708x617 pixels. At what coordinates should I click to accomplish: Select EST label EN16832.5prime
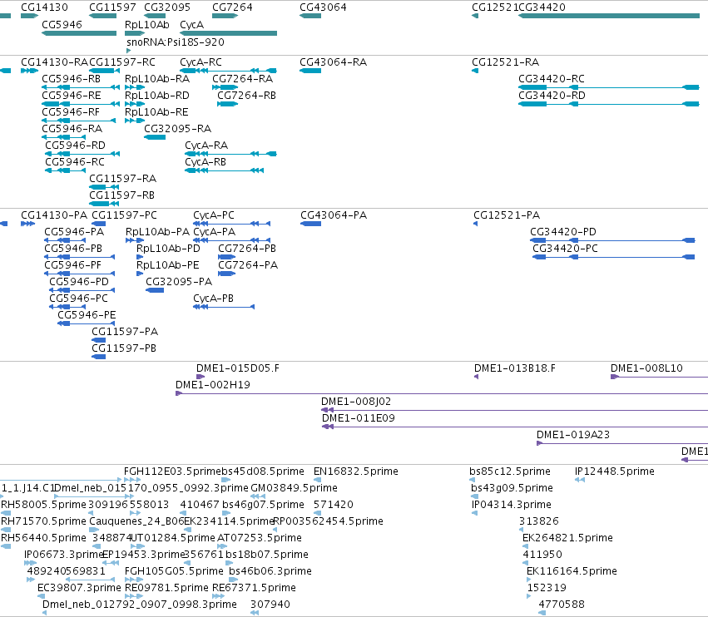(x=356, y=471)
